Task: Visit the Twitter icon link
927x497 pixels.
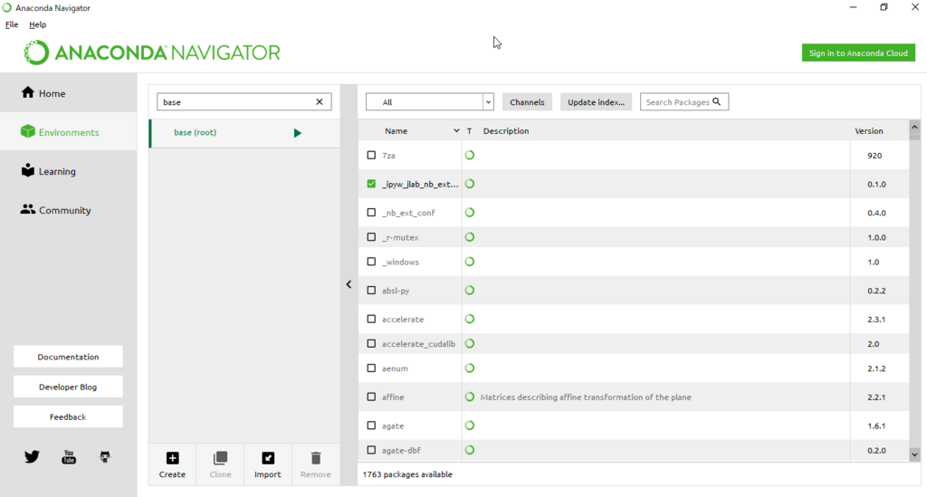Action: [32, 457]
